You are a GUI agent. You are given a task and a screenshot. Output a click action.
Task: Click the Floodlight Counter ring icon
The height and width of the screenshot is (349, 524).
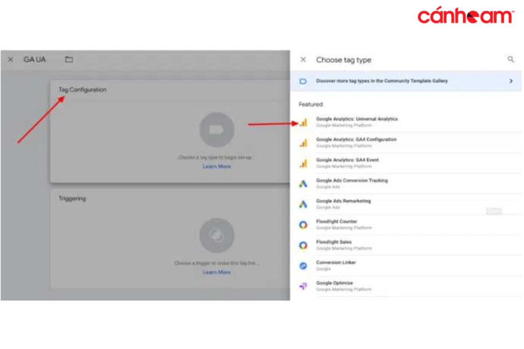[x=303, y=225]
